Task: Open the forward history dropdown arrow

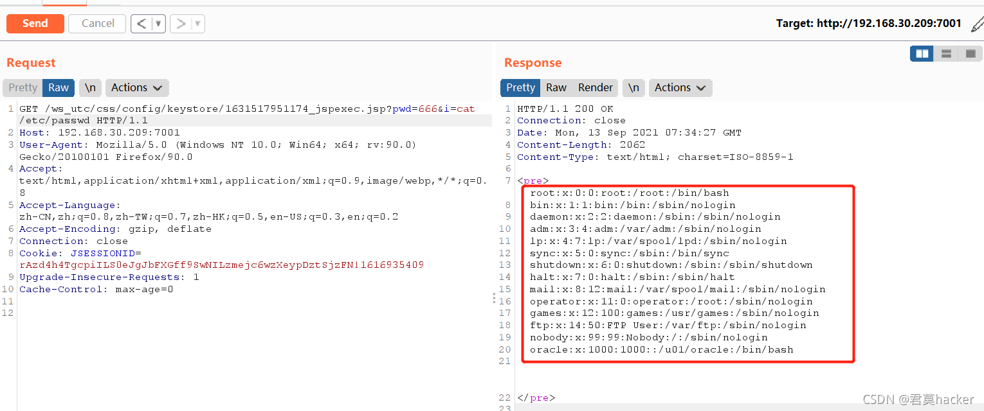Action: click(x=198, y=24)
